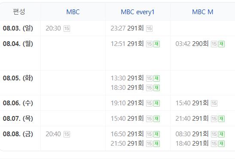This screenshot has height=159, width=235.
Task: Click the 15 rating badge beside 20:30
Action: [x=67, y=28]
